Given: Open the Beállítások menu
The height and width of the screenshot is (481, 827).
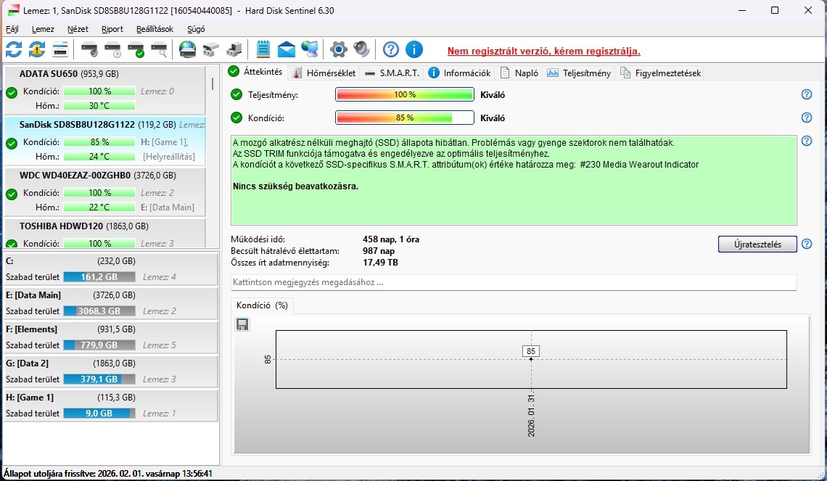Looking at the screenshot, I should tap(155, 29).
